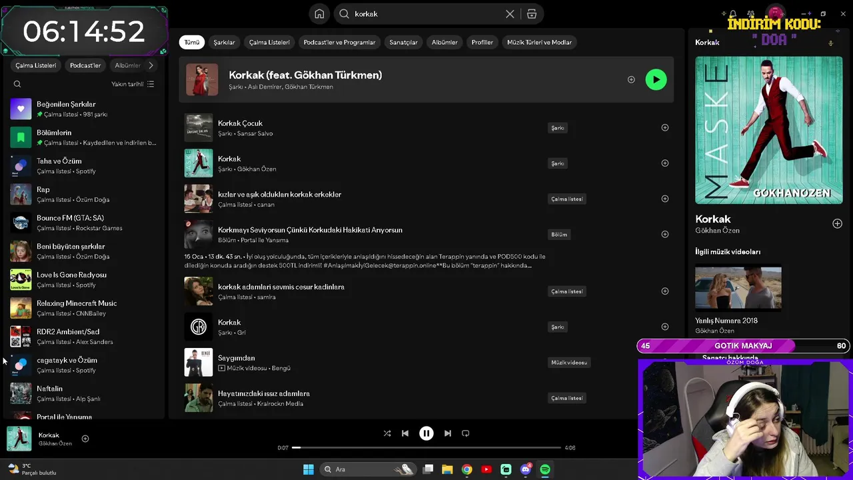This screenshot has width=853, height=480.
Task: Open the Bölümlerin library item
Action: [x=83, y=137]
